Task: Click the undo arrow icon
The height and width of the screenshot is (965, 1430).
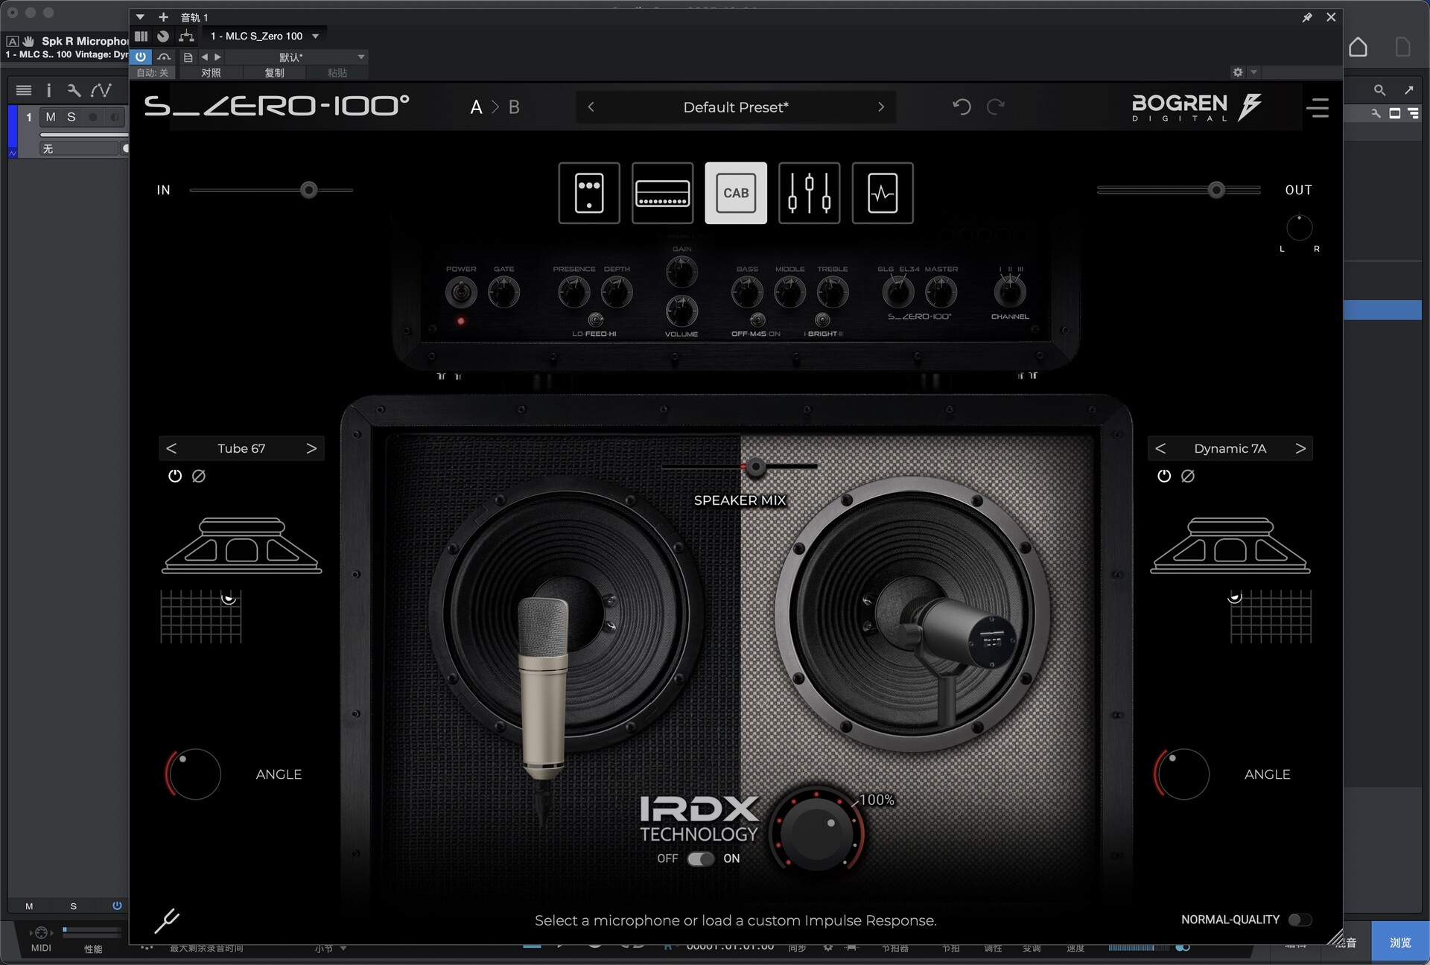Action: coord(962,106)
